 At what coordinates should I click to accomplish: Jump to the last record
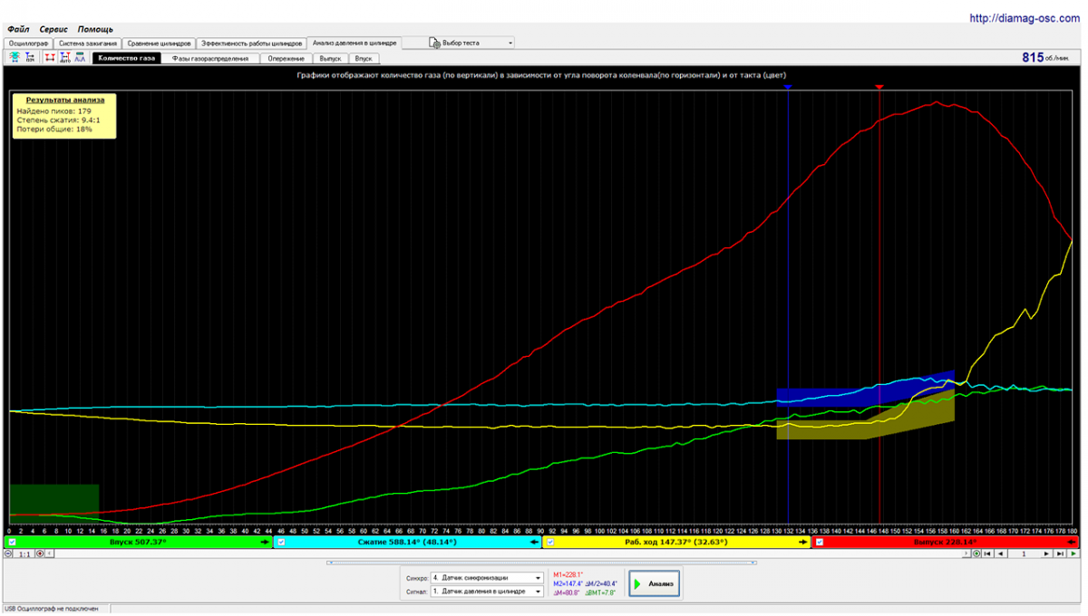point(1061,553)
